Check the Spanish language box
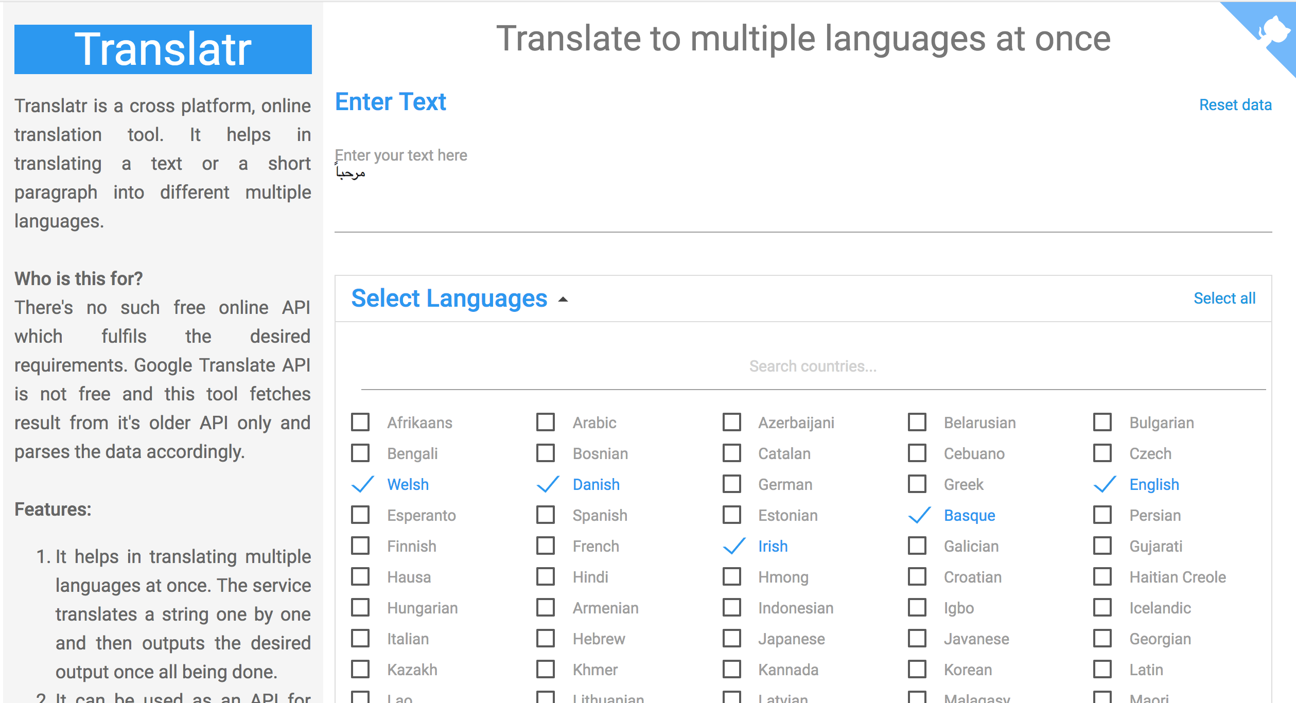This screenshot has width=1296, height=703. click(546, 515)
